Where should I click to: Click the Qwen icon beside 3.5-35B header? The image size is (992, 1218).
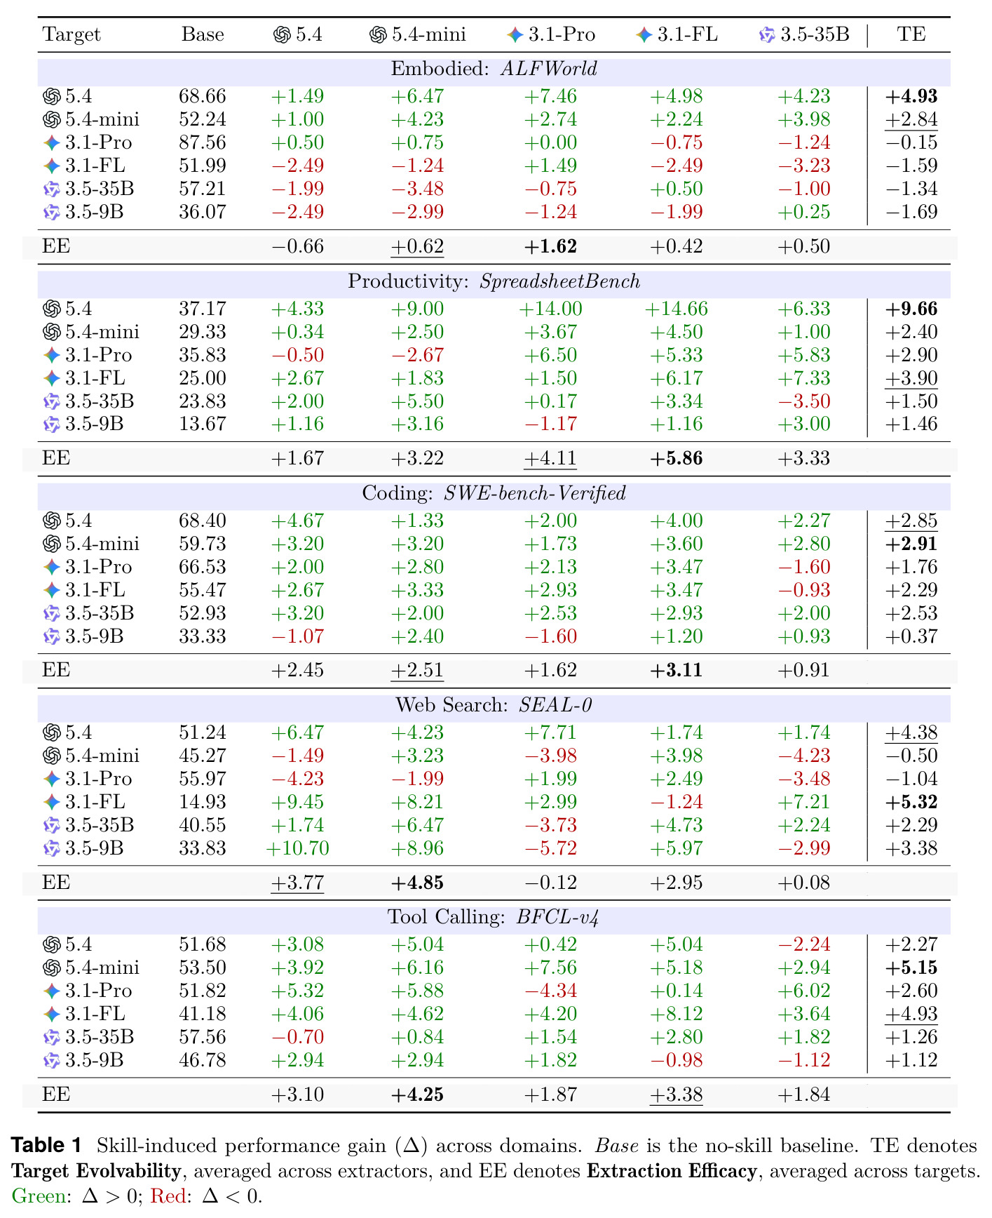point(768,34)
